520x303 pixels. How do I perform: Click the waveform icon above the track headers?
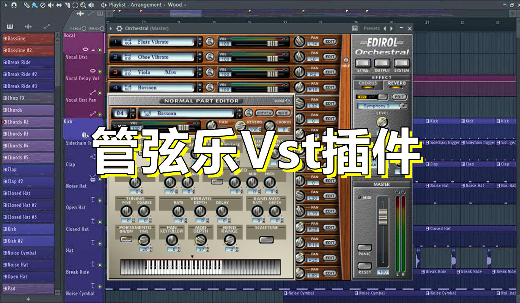[x=80, y=14]
